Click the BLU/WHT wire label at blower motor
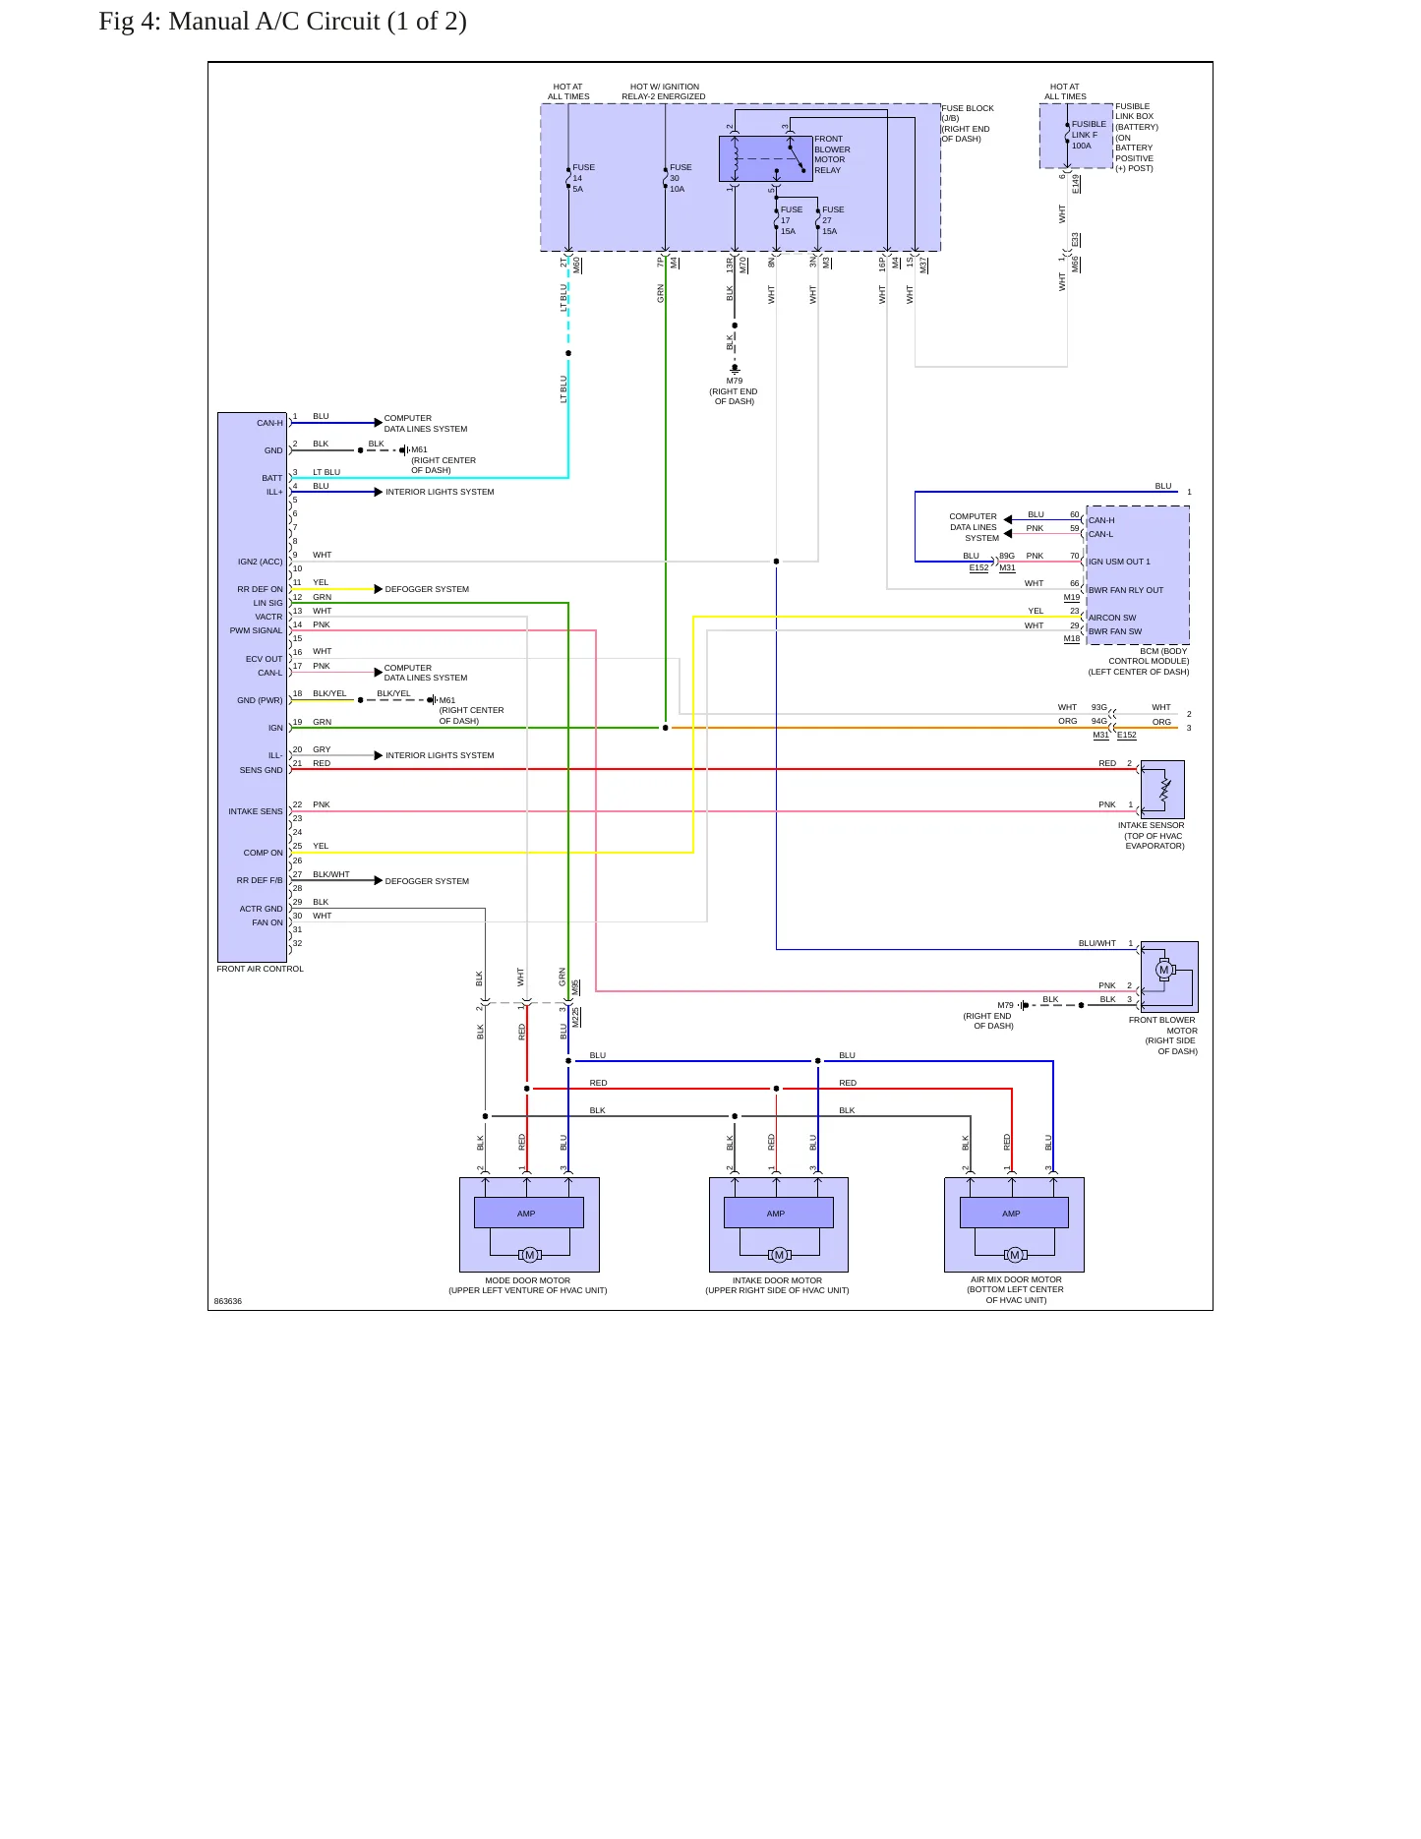1421x1839 pixels. (1096, 943)
